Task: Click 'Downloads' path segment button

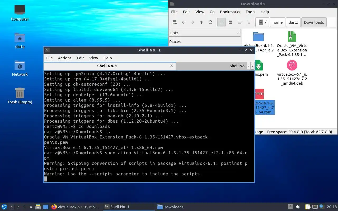Action: (314, 22)
